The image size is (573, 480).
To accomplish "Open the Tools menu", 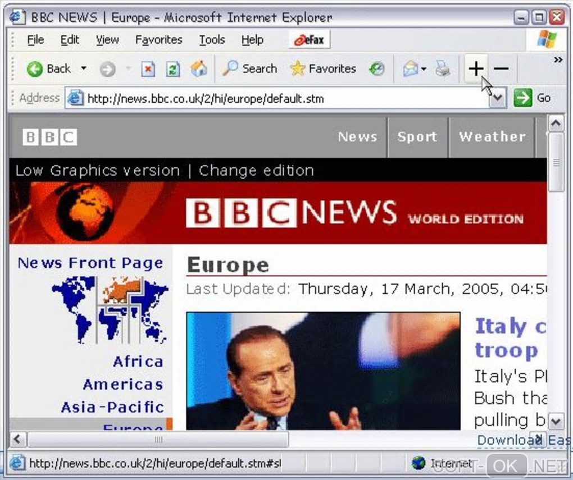I will click(212, 39).
